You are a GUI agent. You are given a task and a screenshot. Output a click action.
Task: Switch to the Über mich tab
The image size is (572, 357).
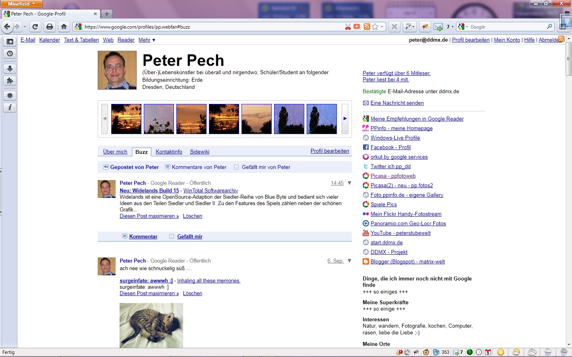[115, 152]
